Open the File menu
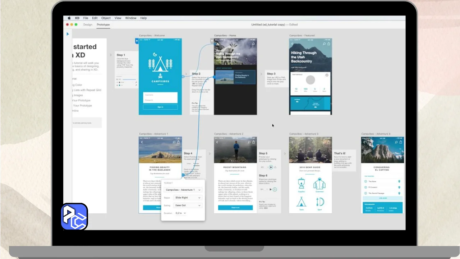Image resolution: width=460 pixels, height=259 pixels. point(86,18)
